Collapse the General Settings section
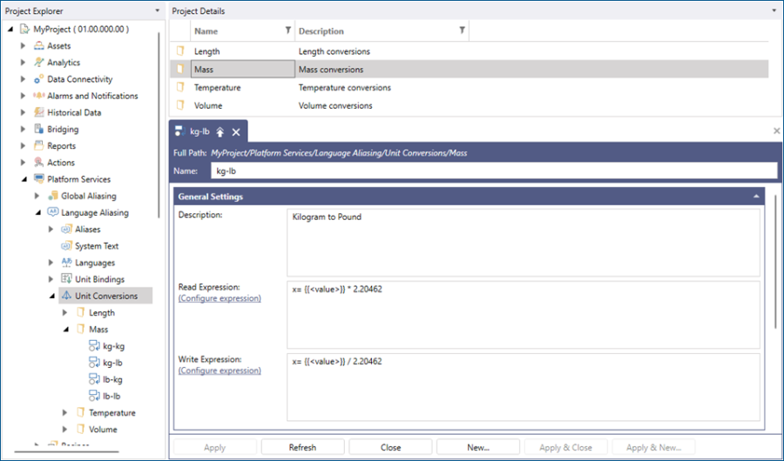Viewport: 784px width, 461px height. [756, 197]
